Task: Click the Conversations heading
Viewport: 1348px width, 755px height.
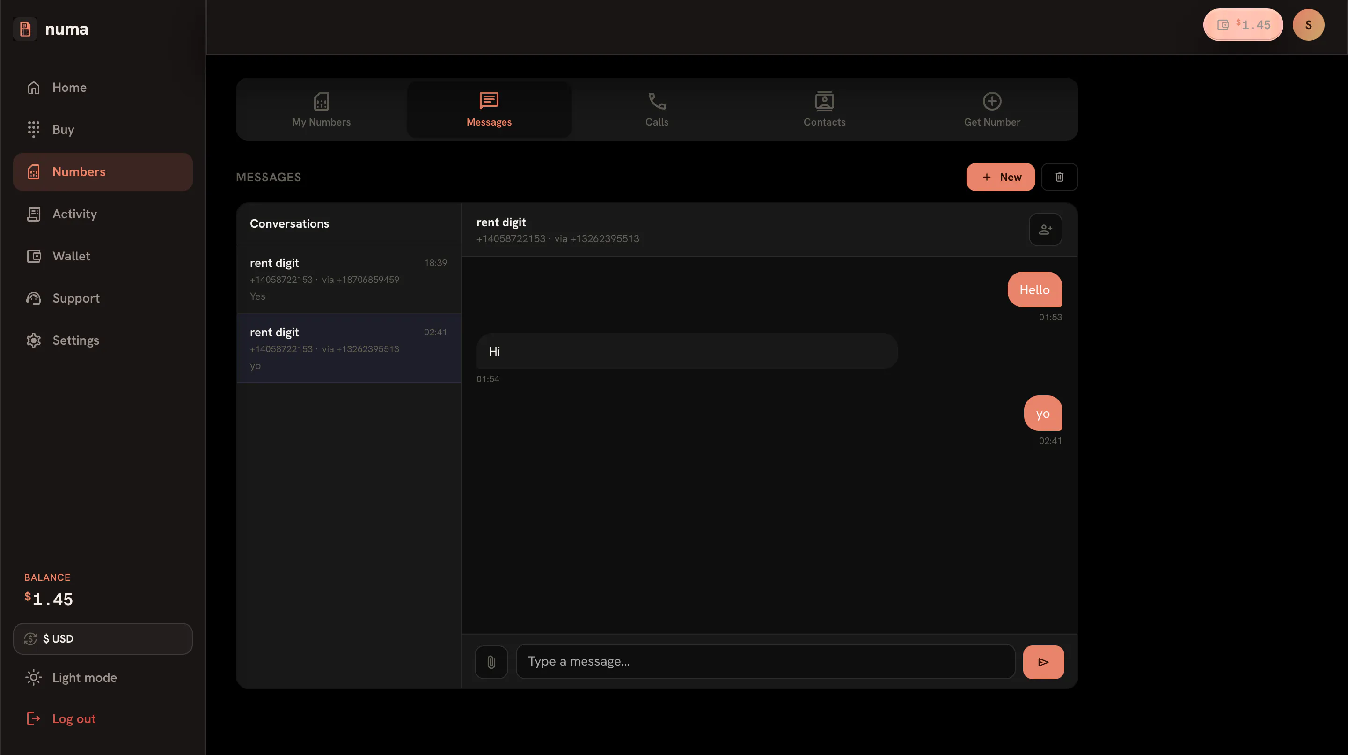Action: click(x=289, y=223)
